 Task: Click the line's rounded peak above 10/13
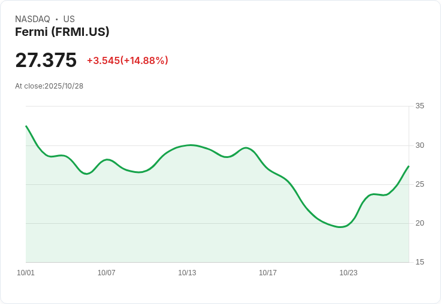tap(191, 145)
